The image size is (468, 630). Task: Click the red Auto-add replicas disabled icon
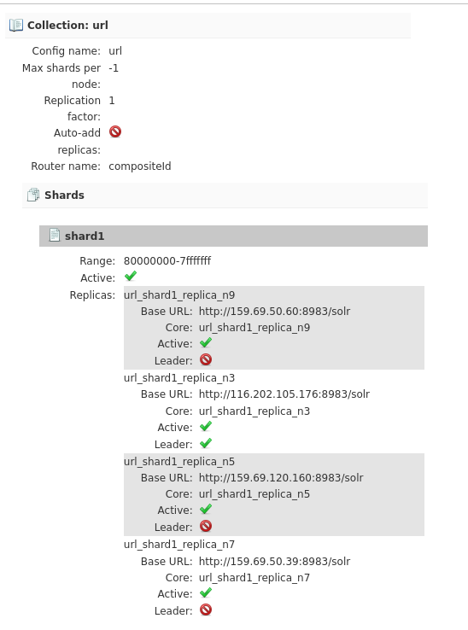[x=115, y=131]
